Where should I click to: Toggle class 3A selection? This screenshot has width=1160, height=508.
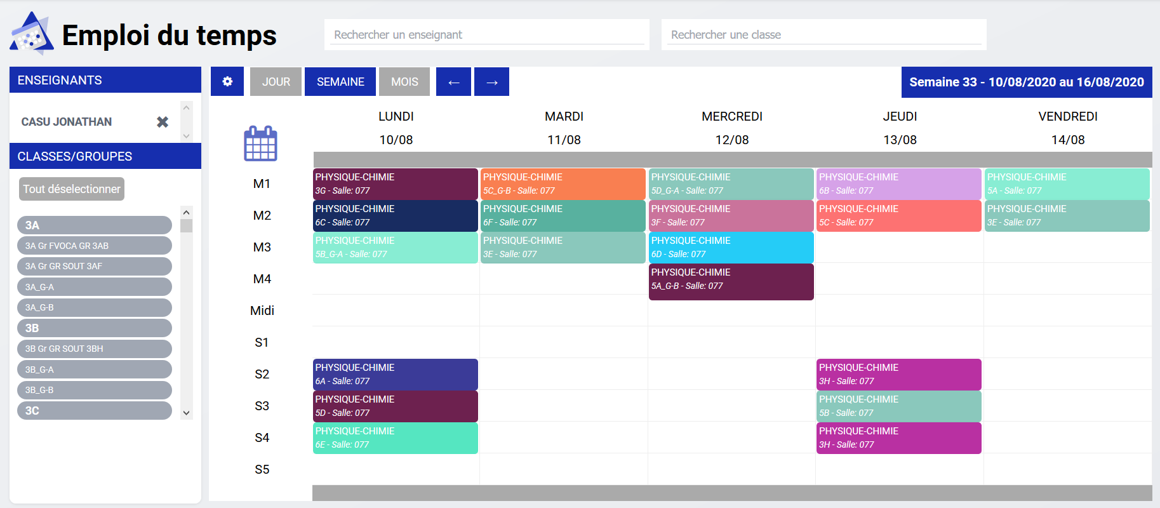tap(95, 225)
